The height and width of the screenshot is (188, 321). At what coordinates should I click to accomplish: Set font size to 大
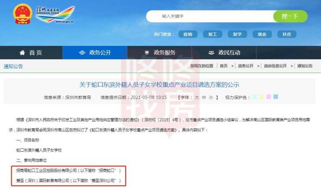[197, 98]
